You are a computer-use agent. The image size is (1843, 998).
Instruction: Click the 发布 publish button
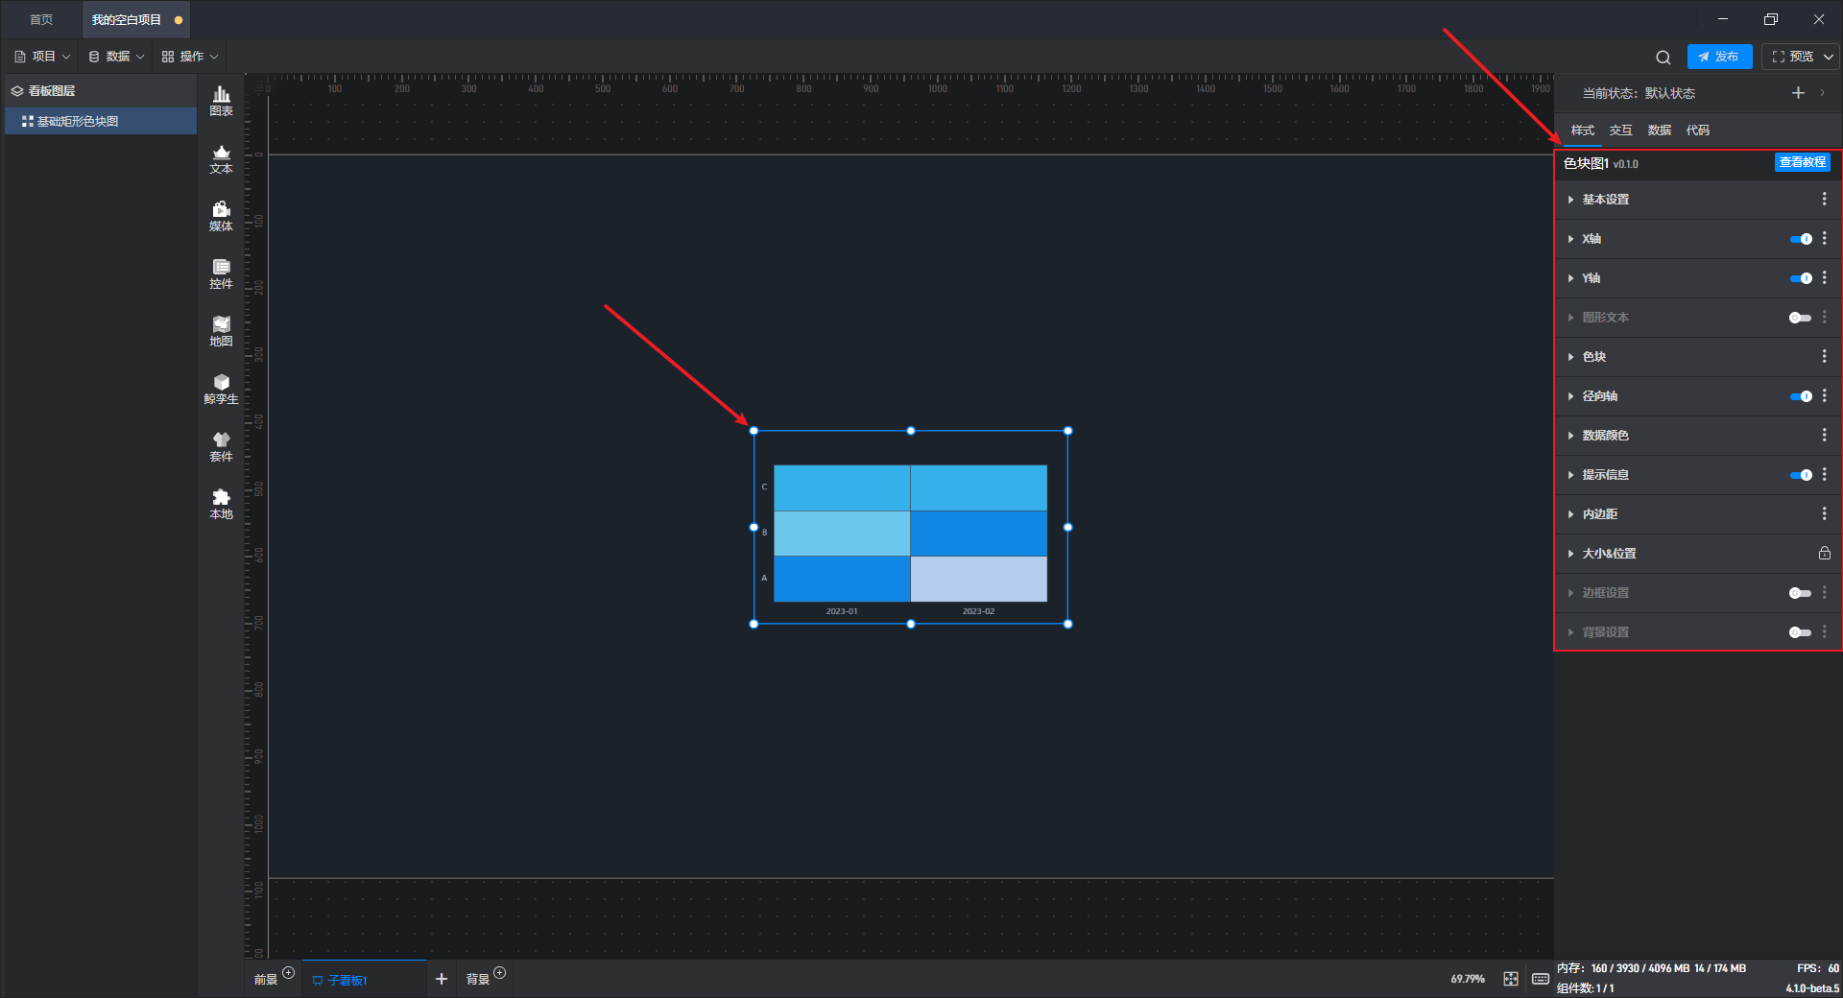1719,57
